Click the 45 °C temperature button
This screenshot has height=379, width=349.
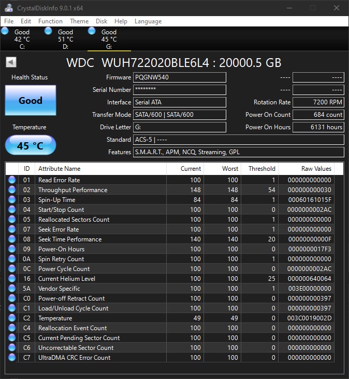31,145
